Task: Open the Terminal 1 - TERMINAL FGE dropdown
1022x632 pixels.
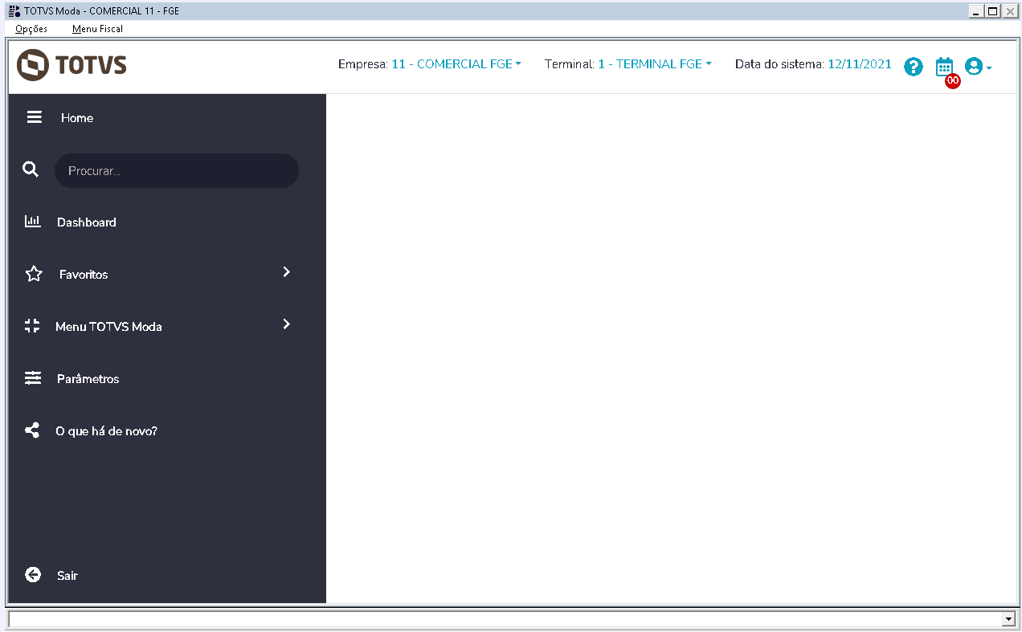Action: (655, 64)
